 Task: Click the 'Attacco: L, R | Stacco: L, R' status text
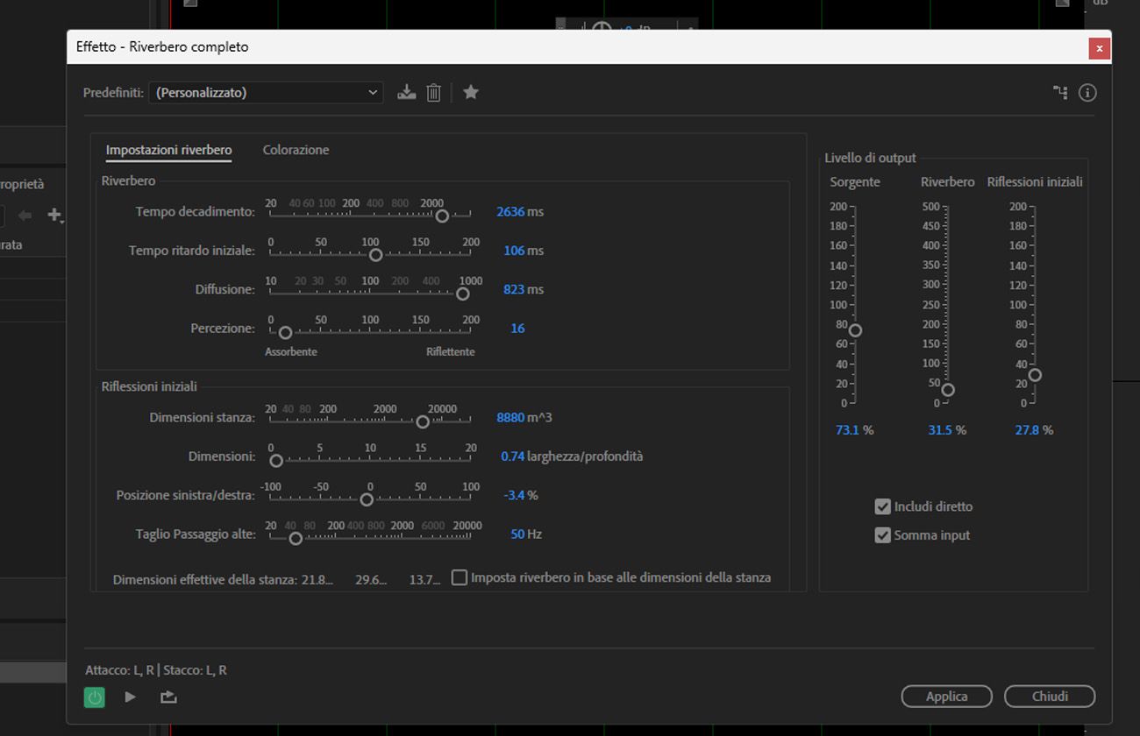tap(156, 670)
